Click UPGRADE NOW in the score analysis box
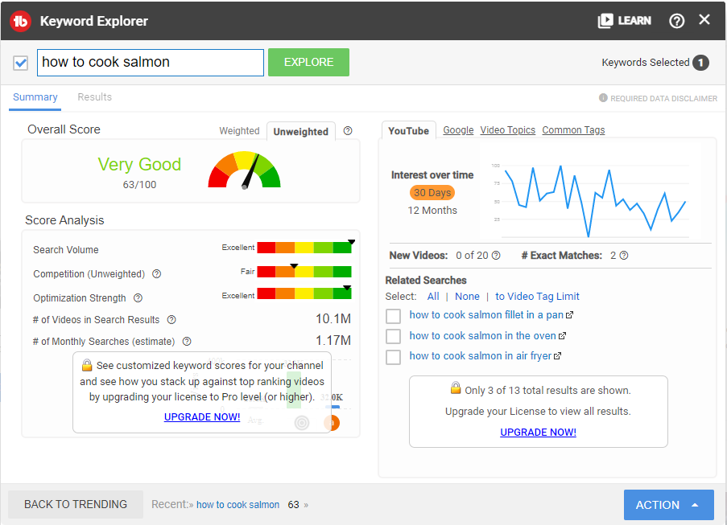The width and height of the screenshot is (727, 525). [202, 417]
